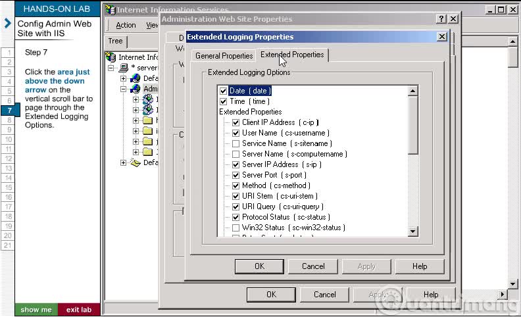Toggle the Date ( date ) checkbox

[x=223, y=91]
